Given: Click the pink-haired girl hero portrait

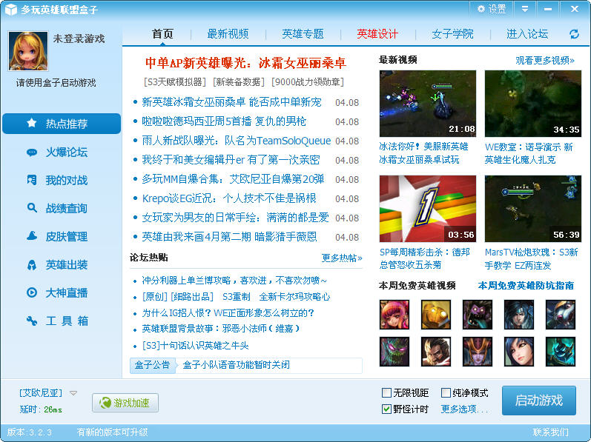Looking at the screenshot, I should tap(394, 315).
